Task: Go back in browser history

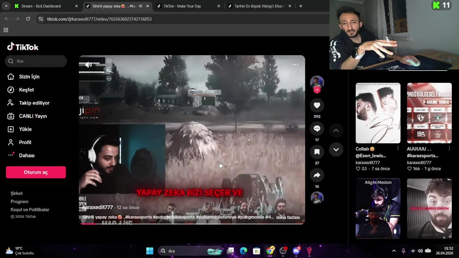Action: pos(6,19)
